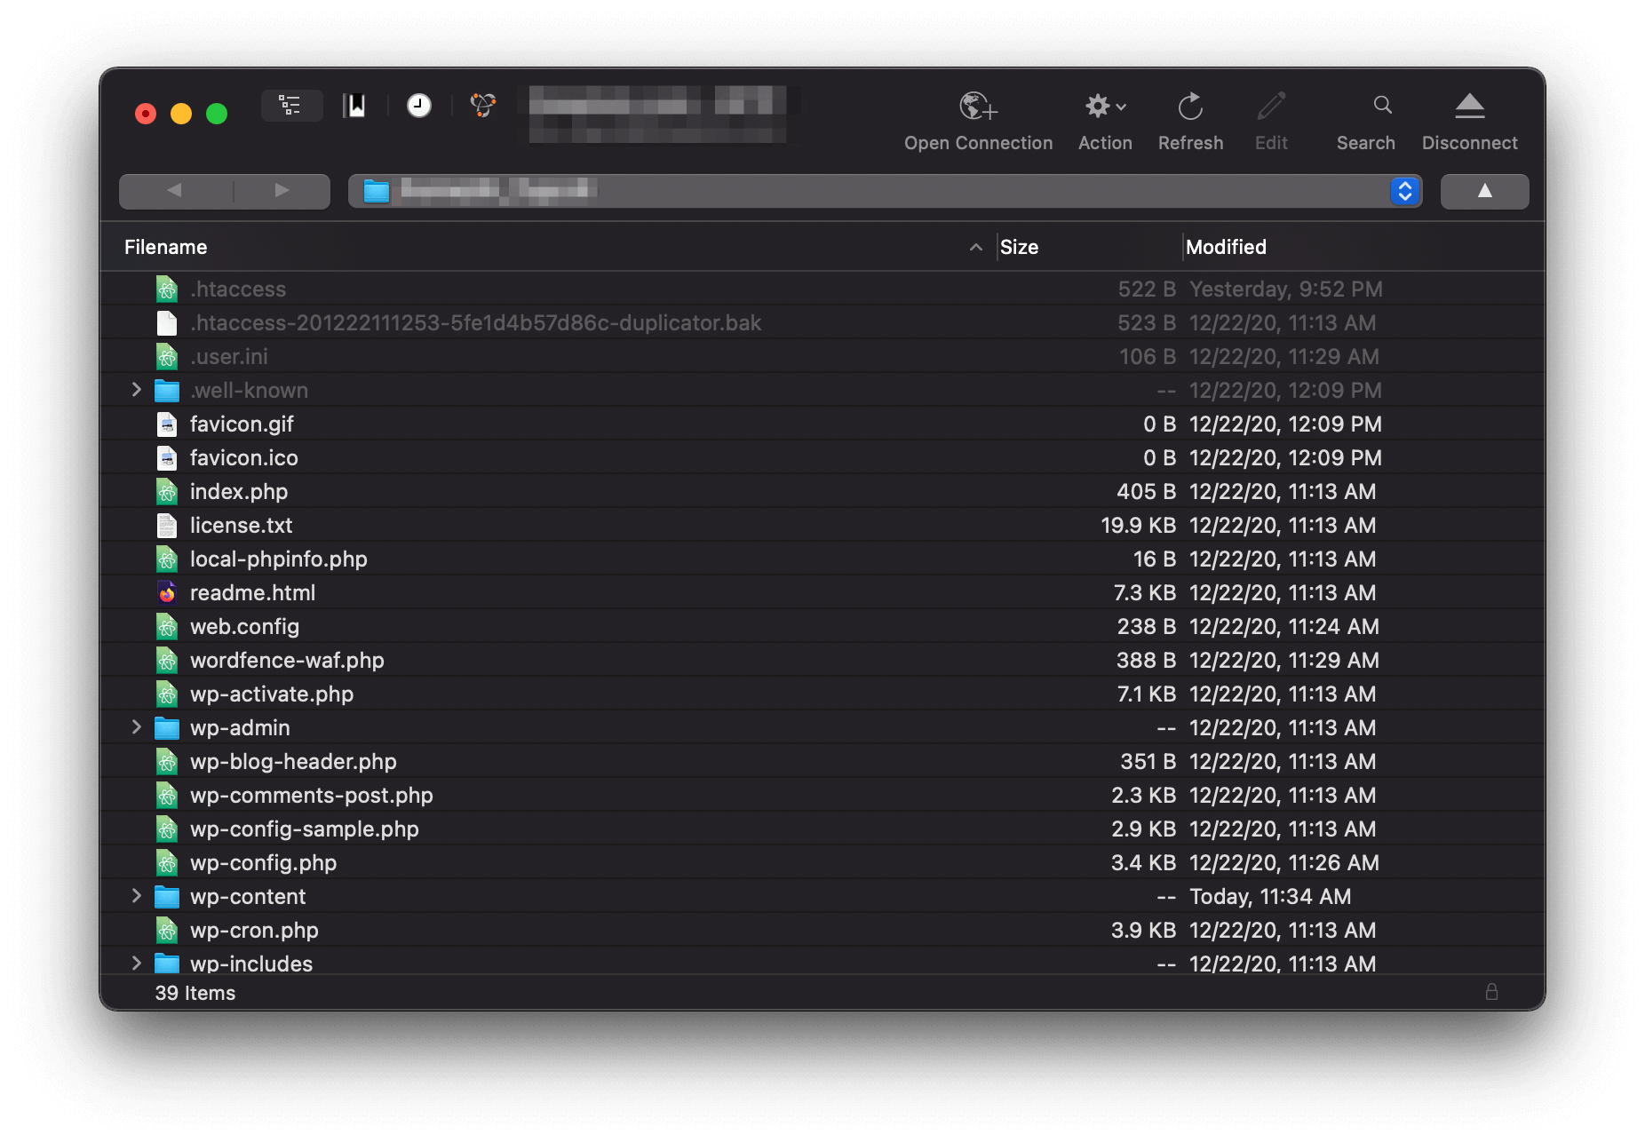Select wp-activate.php file icon
This screenshot has width=1645, height=1142.
pyautogui.click(x=167, y=694)
